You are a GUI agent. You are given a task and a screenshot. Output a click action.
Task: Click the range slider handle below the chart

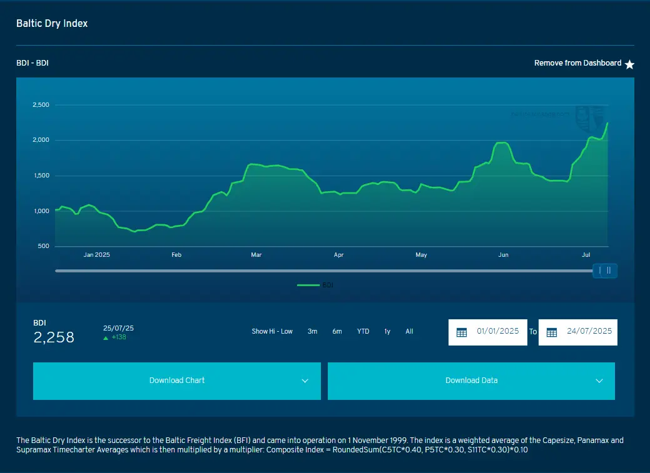coord(605,271)
